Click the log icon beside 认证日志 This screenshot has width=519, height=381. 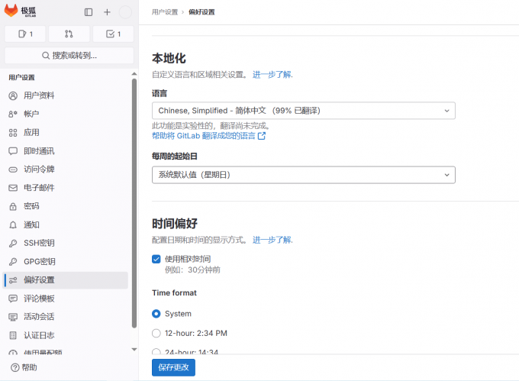pos(13,336)
